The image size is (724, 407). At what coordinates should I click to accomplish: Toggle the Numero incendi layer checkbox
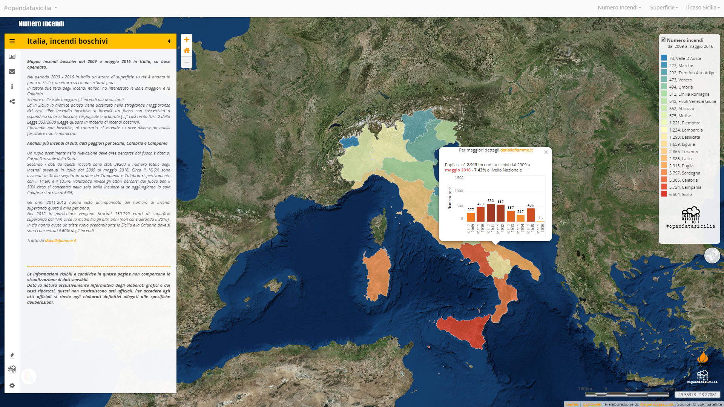click(663, 40)
